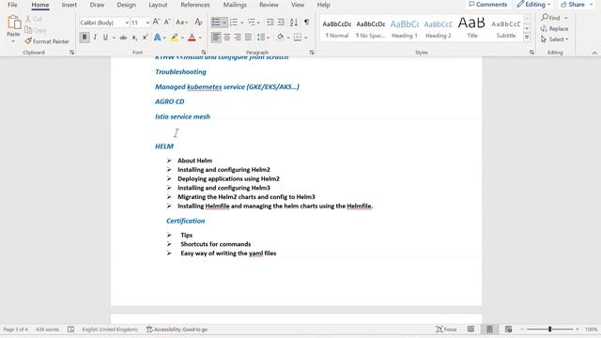Screen dimensions: 601x338
Task: Toggle underline formatting
Action: click(105, 38)
